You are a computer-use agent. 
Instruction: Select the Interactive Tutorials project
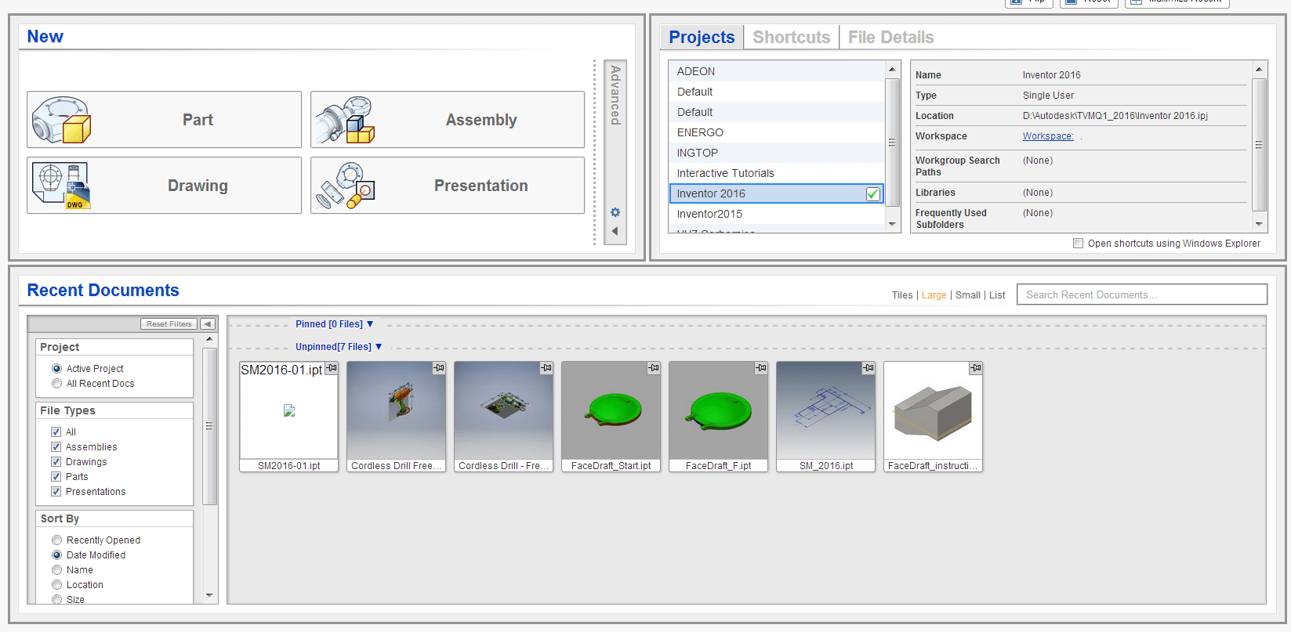pos(776,173)
